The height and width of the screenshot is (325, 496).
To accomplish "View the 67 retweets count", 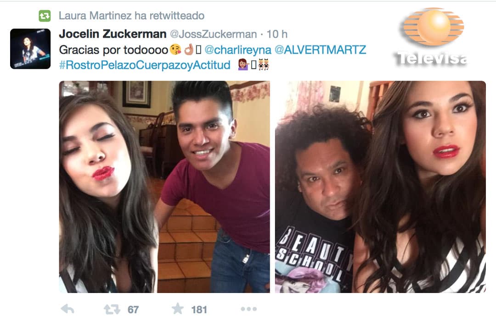I will pyautogui.click(x=133, y=309).
